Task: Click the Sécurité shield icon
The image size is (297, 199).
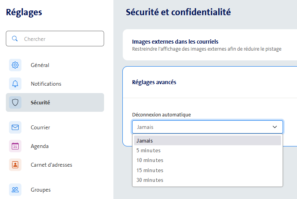Action: [15, 102]
